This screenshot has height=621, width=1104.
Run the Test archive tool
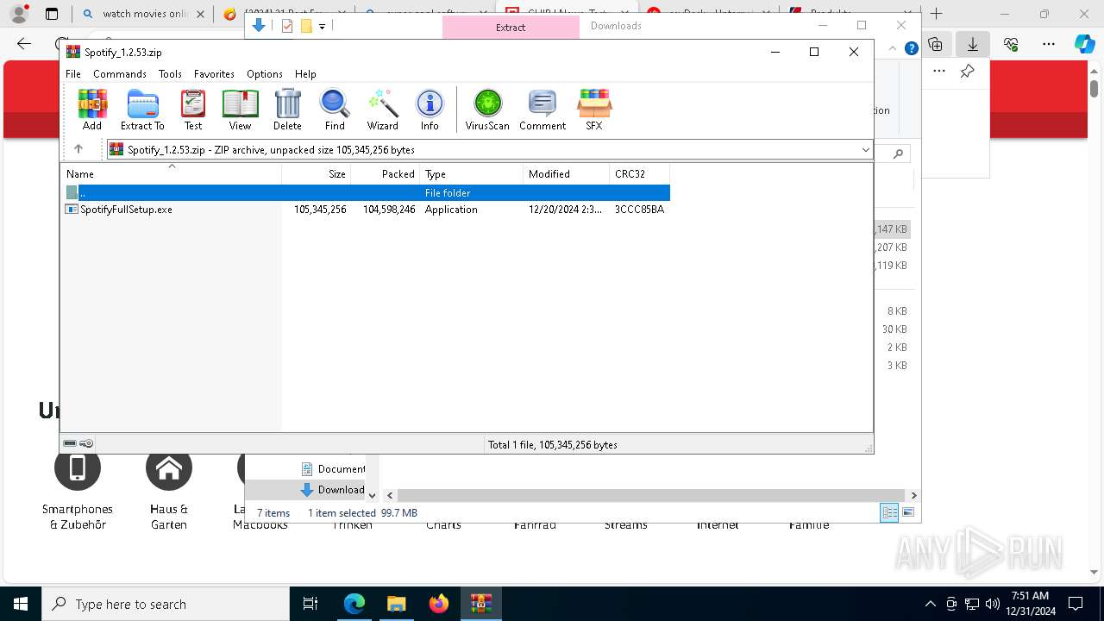click(x=193, y=110)
